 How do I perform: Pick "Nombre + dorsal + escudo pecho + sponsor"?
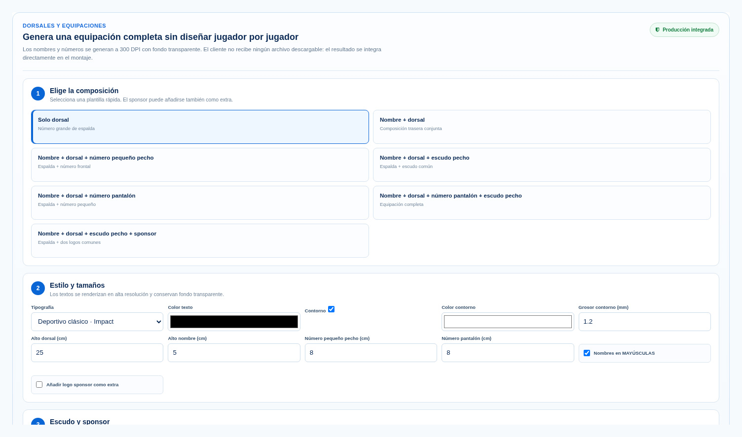[200, 240]
